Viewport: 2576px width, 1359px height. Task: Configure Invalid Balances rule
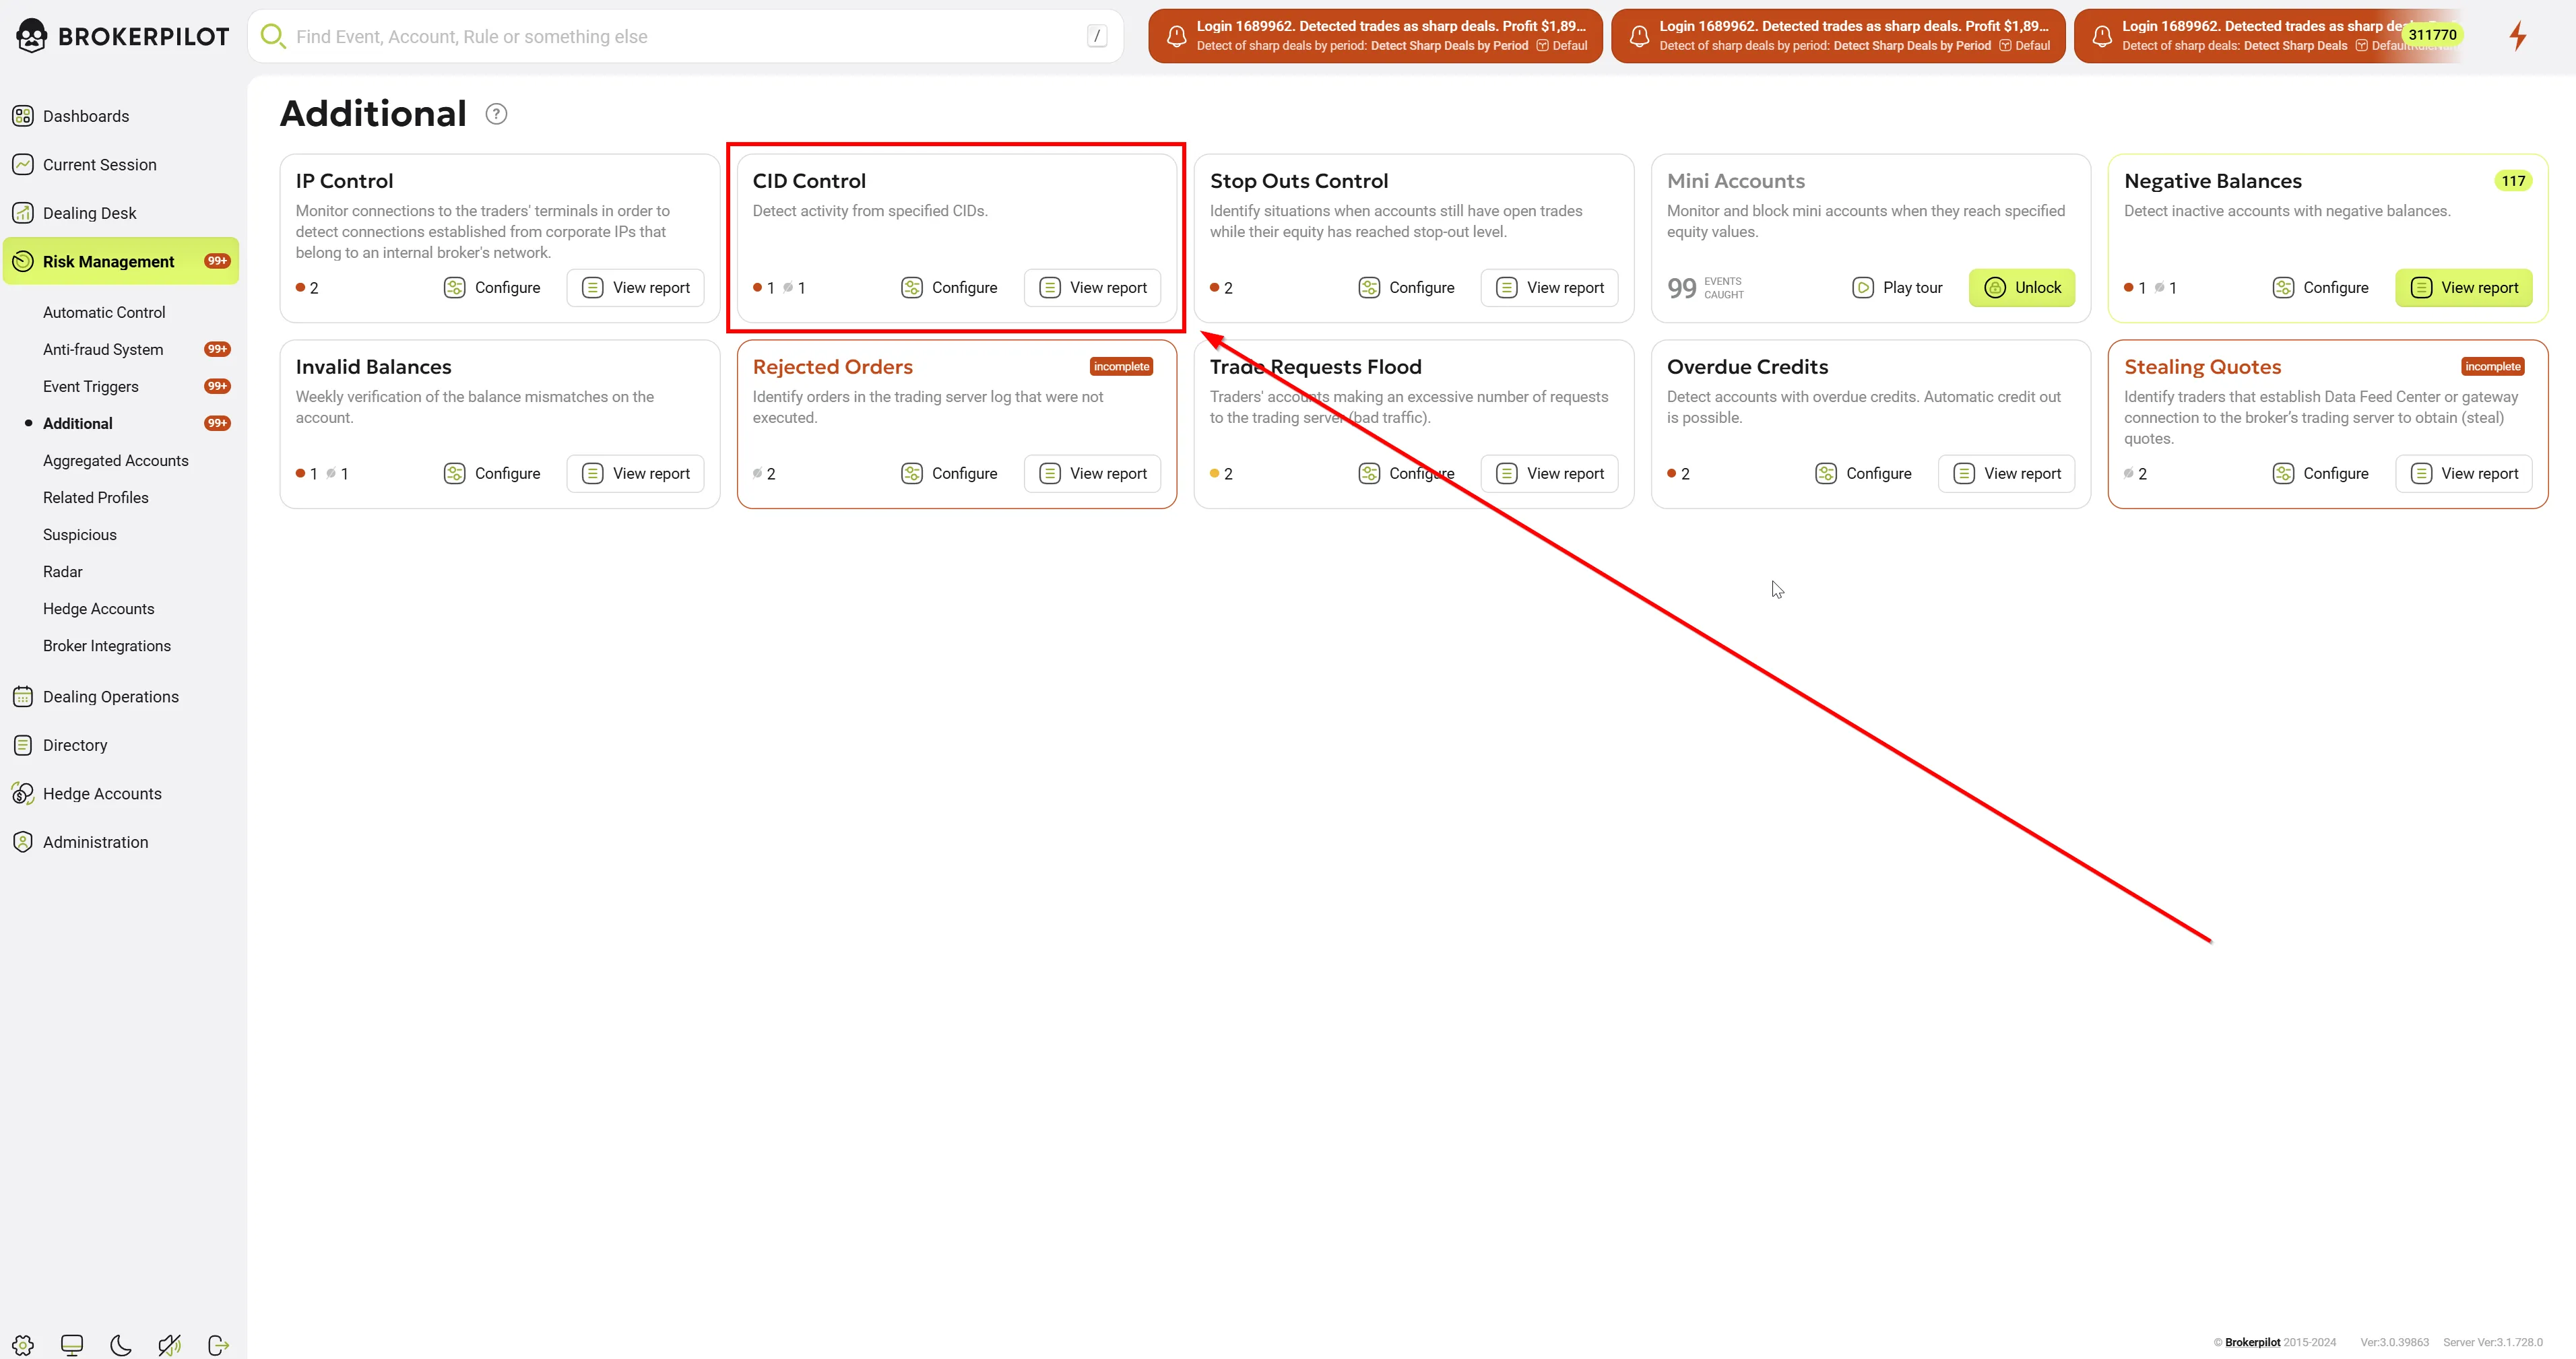492,474
